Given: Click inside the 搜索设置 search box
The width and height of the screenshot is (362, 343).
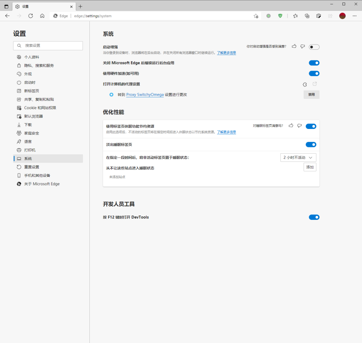Looking at the screenshot, I should coord(48,46).
